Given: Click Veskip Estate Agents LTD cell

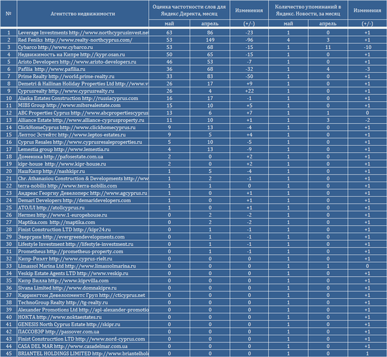Looking at the screenshot, I should pyautogui.click(x=83, y=273).
